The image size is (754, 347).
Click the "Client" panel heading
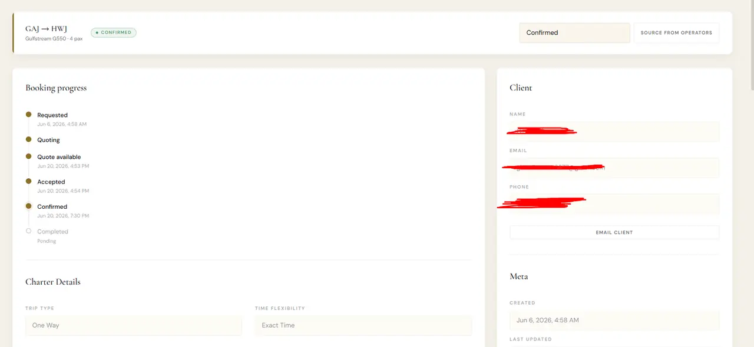click(521, 88)
